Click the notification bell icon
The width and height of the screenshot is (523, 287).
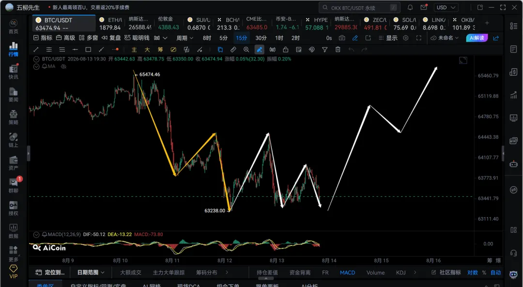coord(410,7)
